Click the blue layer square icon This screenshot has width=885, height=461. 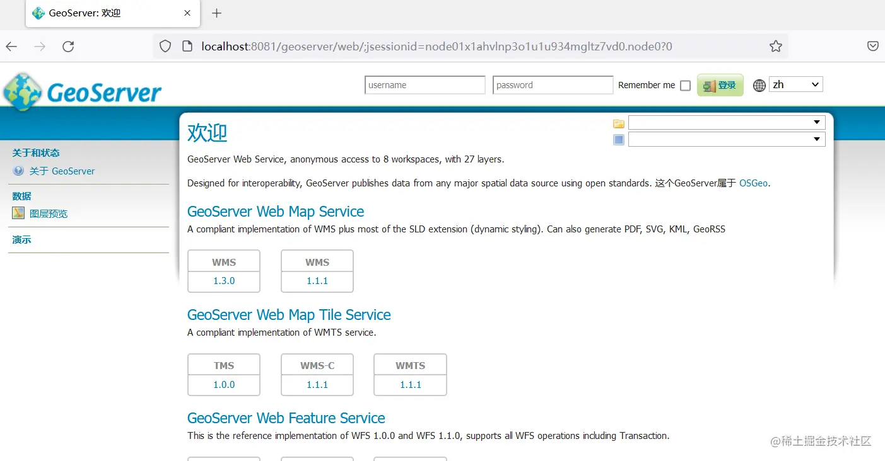[x=619, y=140]
